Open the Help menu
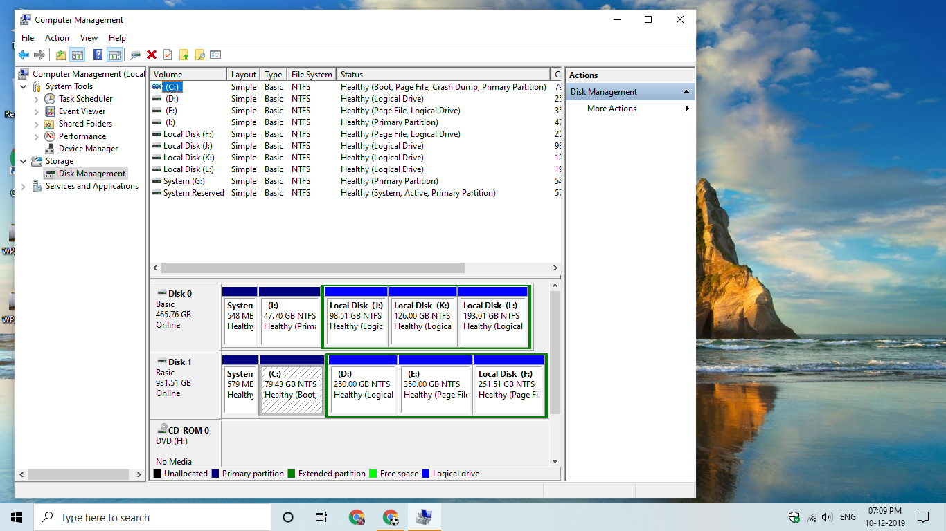The width and height of the screenshot is (946, 531). coord(117,38)
